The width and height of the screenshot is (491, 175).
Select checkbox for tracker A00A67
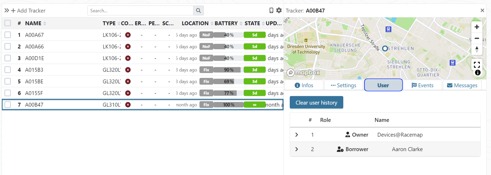click(x=8, y=35)
